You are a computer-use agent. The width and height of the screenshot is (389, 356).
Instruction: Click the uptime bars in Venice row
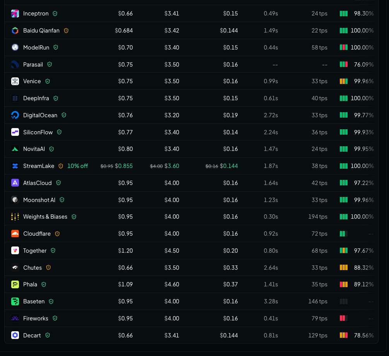coord(344,81)
